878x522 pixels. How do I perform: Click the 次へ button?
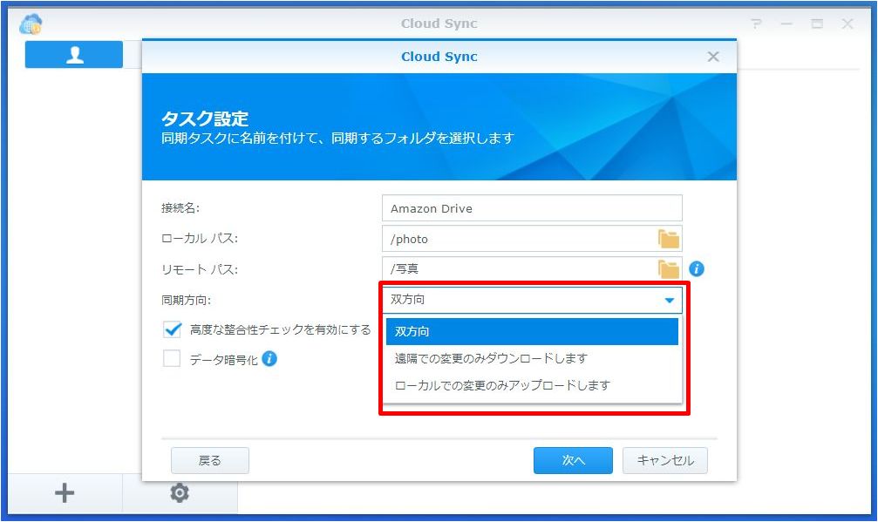point(572,460)
